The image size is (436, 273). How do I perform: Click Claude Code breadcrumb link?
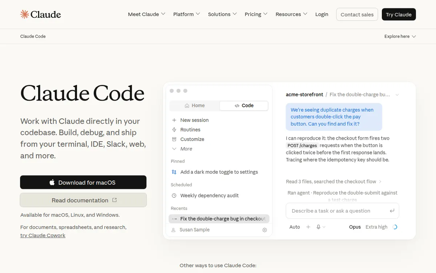[x=33, y=36]
